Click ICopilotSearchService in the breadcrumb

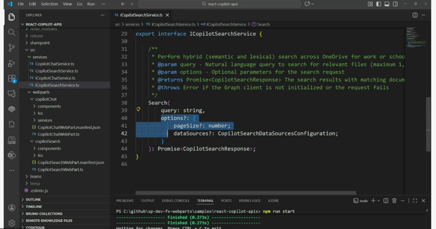click(226, 24)
